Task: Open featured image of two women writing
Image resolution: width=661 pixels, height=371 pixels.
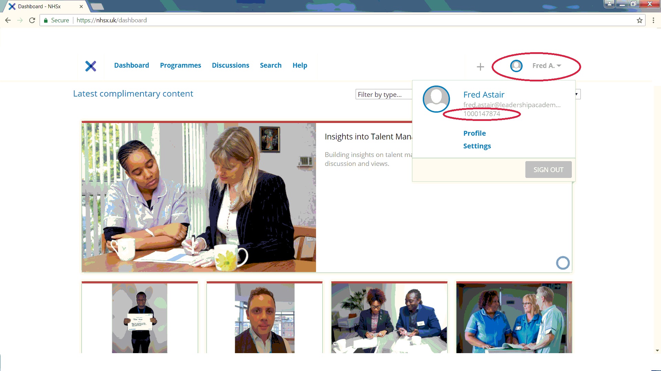Action: pyautogui.click(x=199, y=198)
